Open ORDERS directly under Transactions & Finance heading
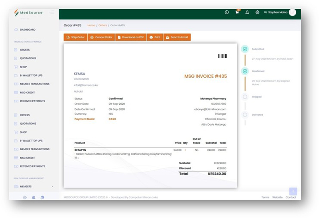The height and width of the screenshot is (218, 319). click(x=25, y=50)
